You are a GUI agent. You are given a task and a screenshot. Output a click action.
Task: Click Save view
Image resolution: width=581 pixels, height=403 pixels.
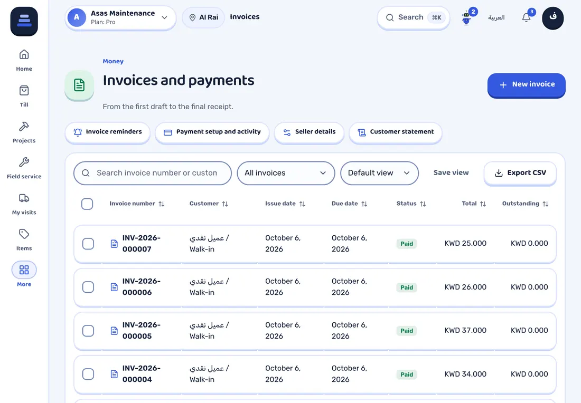pos(451,172)
